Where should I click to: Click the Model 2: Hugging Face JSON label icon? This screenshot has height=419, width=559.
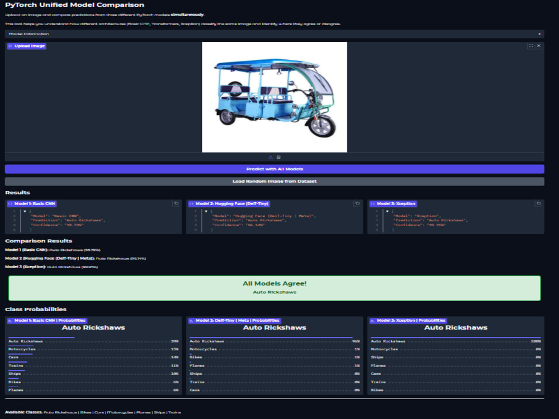click(x=191, y=204)
